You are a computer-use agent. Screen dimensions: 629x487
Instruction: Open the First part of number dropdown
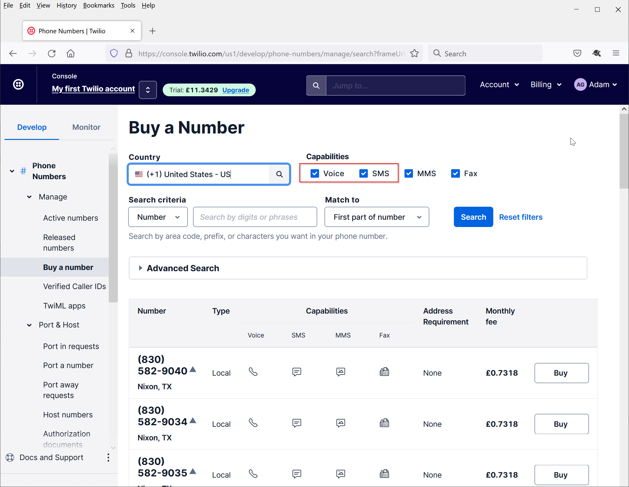[x=377, y=217]
